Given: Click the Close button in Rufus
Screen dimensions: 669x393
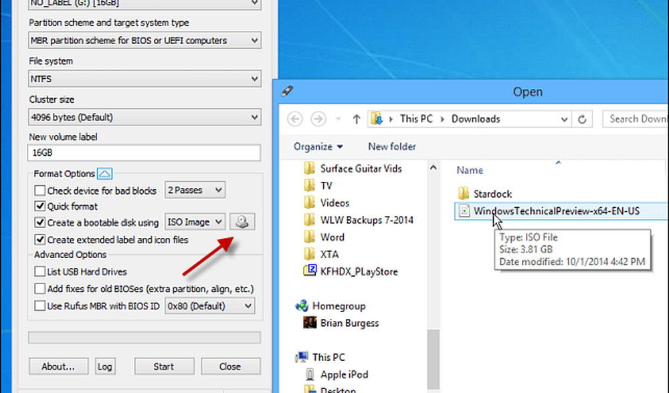Looking at the screenshot, I should click(230, 366).
